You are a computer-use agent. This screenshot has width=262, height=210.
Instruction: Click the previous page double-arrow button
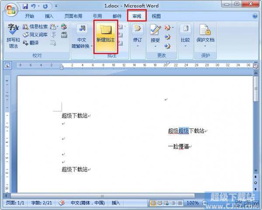(x=255, y=176)
